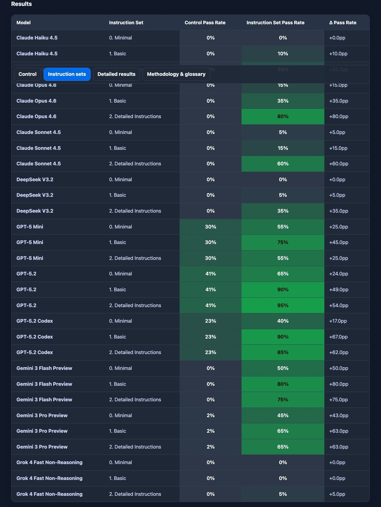Click the 80% cell for Claude Opus 4.6

click(283, 117)
